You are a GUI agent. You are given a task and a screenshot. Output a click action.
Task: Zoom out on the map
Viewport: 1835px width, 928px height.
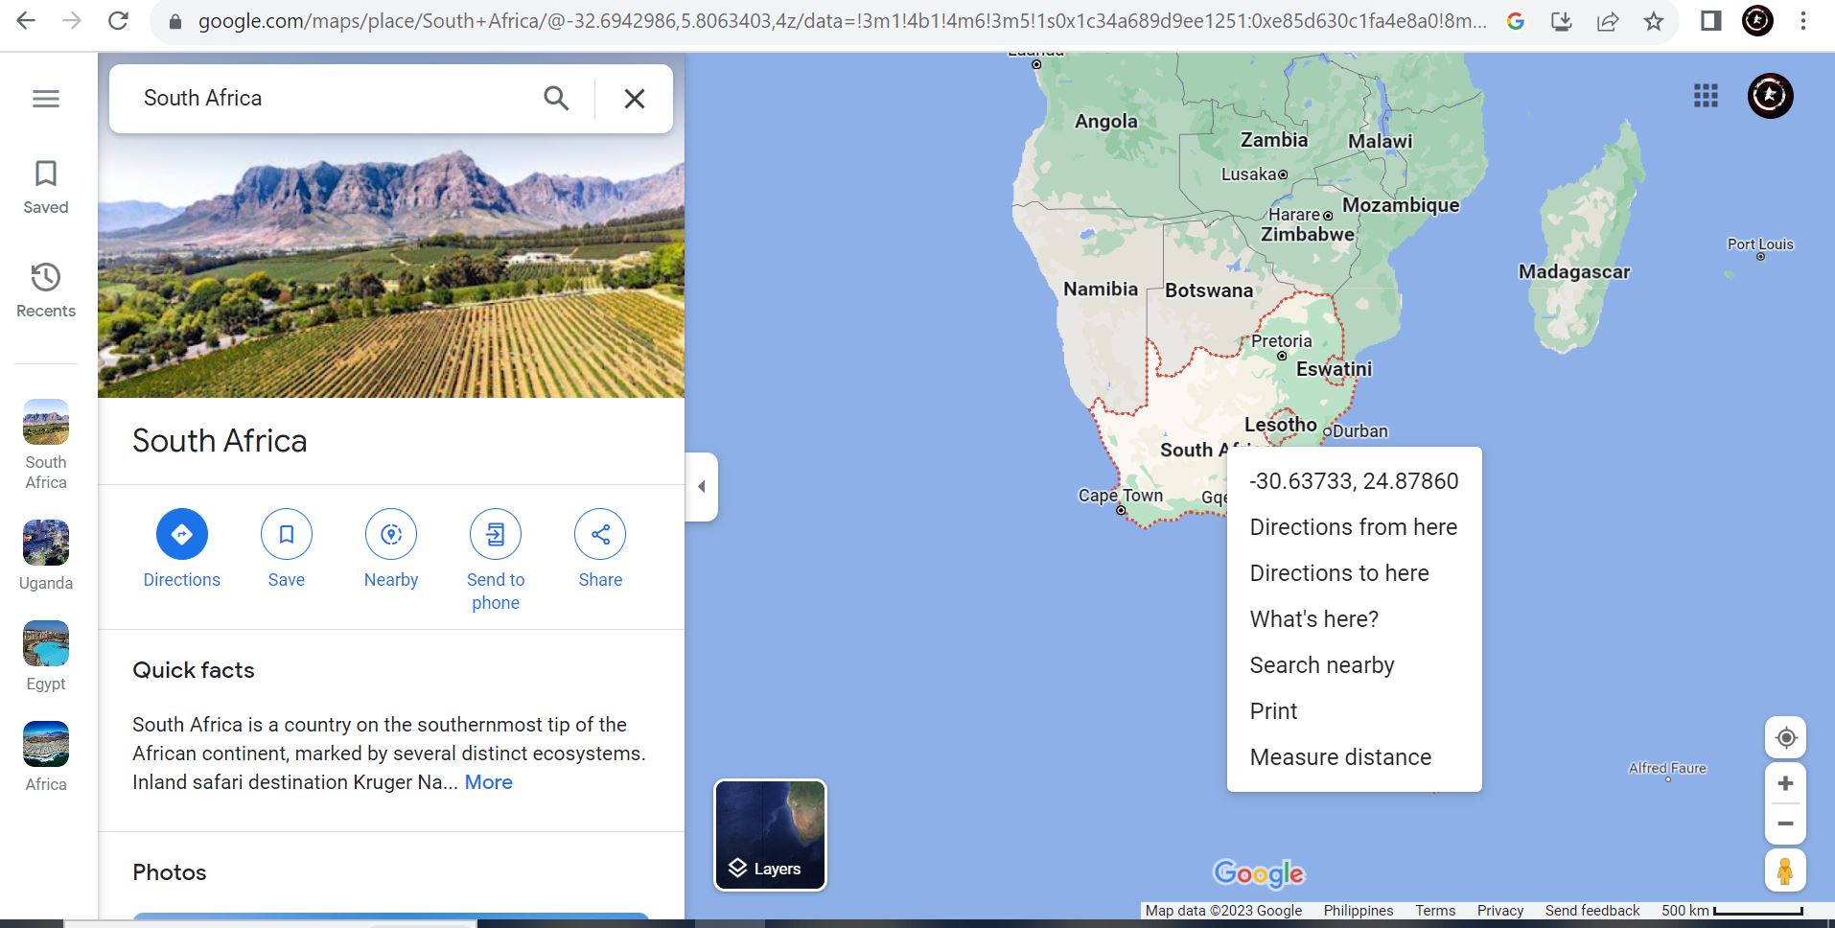point(1785,824)
